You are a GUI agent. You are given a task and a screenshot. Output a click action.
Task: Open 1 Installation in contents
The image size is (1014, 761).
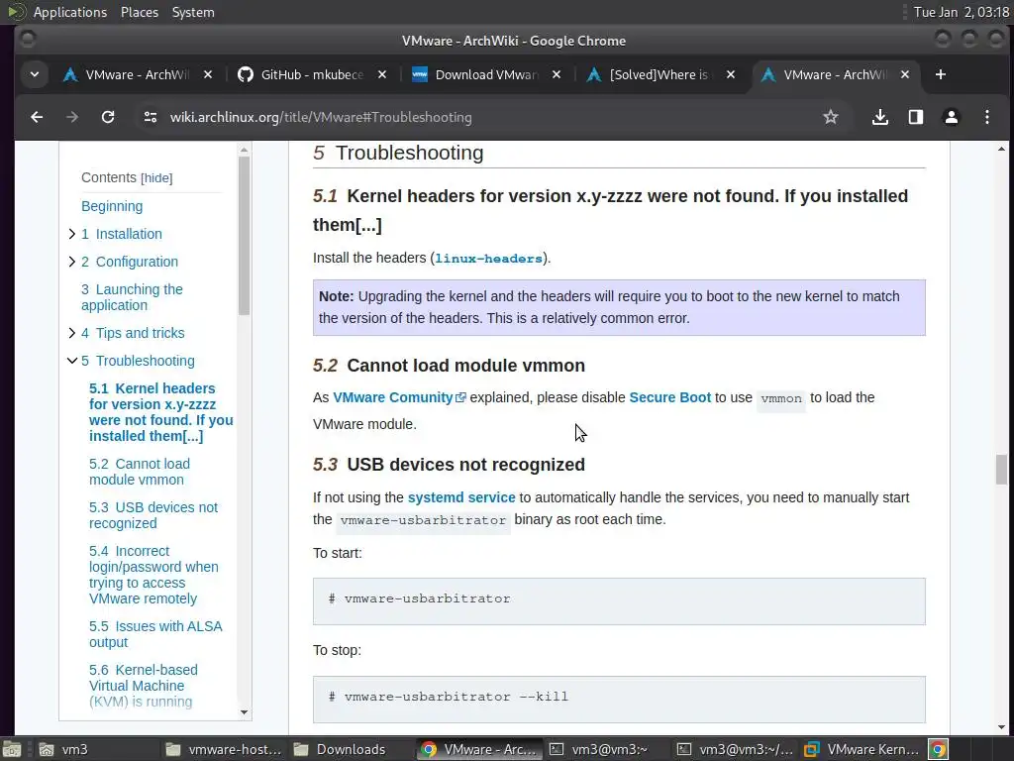click(x=122, y=234)
